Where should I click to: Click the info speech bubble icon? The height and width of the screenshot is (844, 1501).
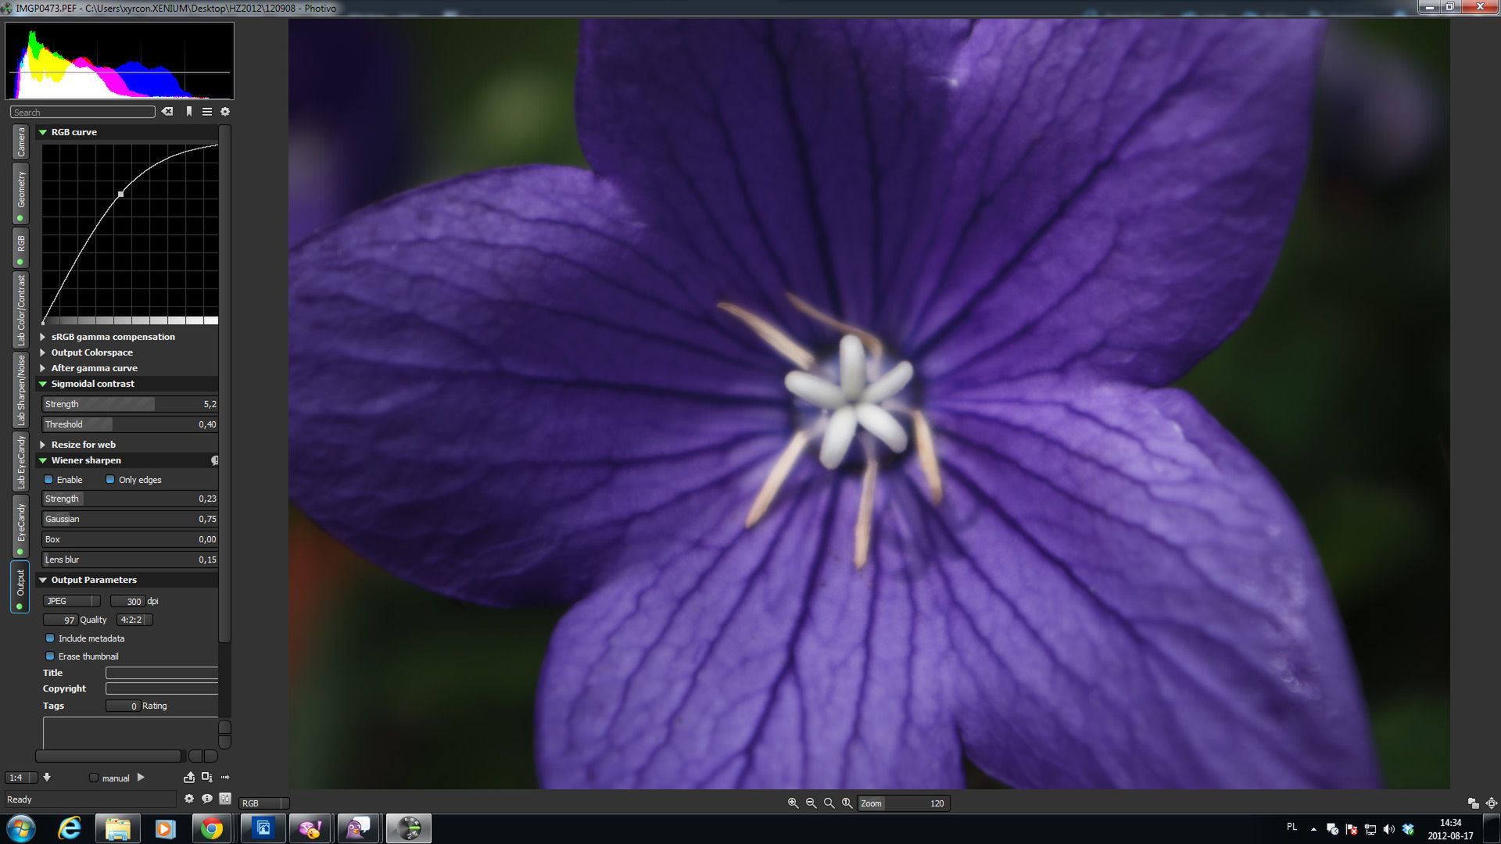(207, 799)
